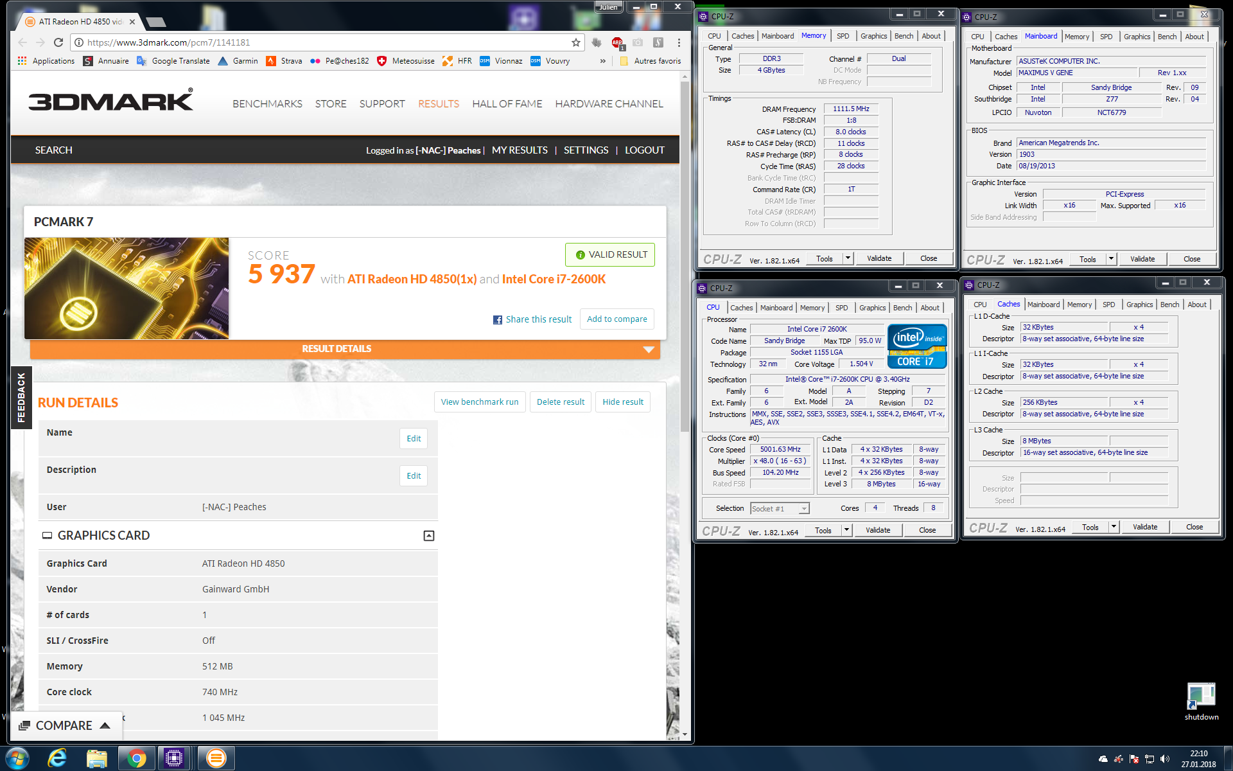This screenshot has height=771, width=1233.
Task: Open the HALL OF FAME page
Action: tap(507, 104)
